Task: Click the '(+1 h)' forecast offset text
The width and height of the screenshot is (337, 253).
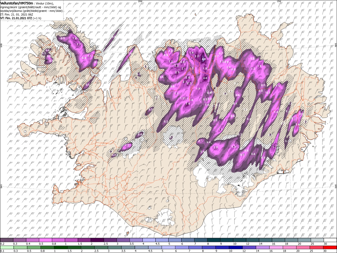Action: click(37, 18)
